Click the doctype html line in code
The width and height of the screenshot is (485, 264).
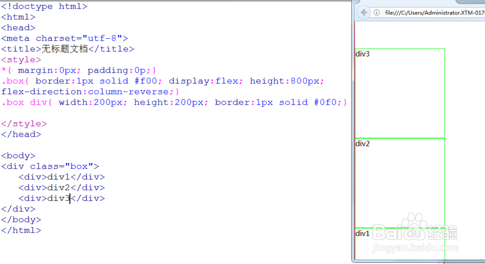[44, 6]
